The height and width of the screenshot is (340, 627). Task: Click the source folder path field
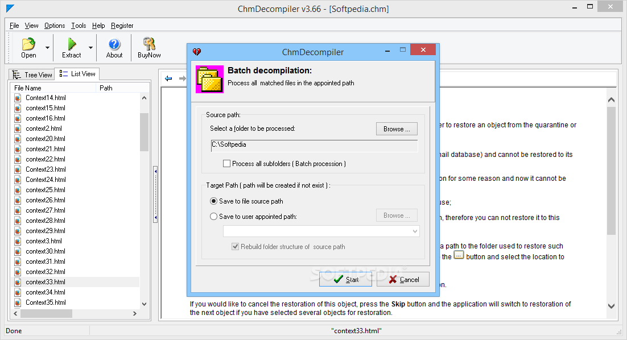pos(314,146)
